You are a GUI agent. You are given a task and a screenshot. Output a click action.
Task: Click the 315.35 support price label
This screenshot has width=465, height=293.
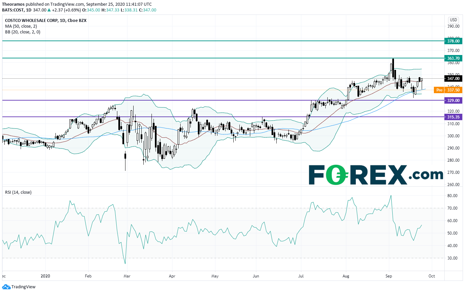[453, 117]
